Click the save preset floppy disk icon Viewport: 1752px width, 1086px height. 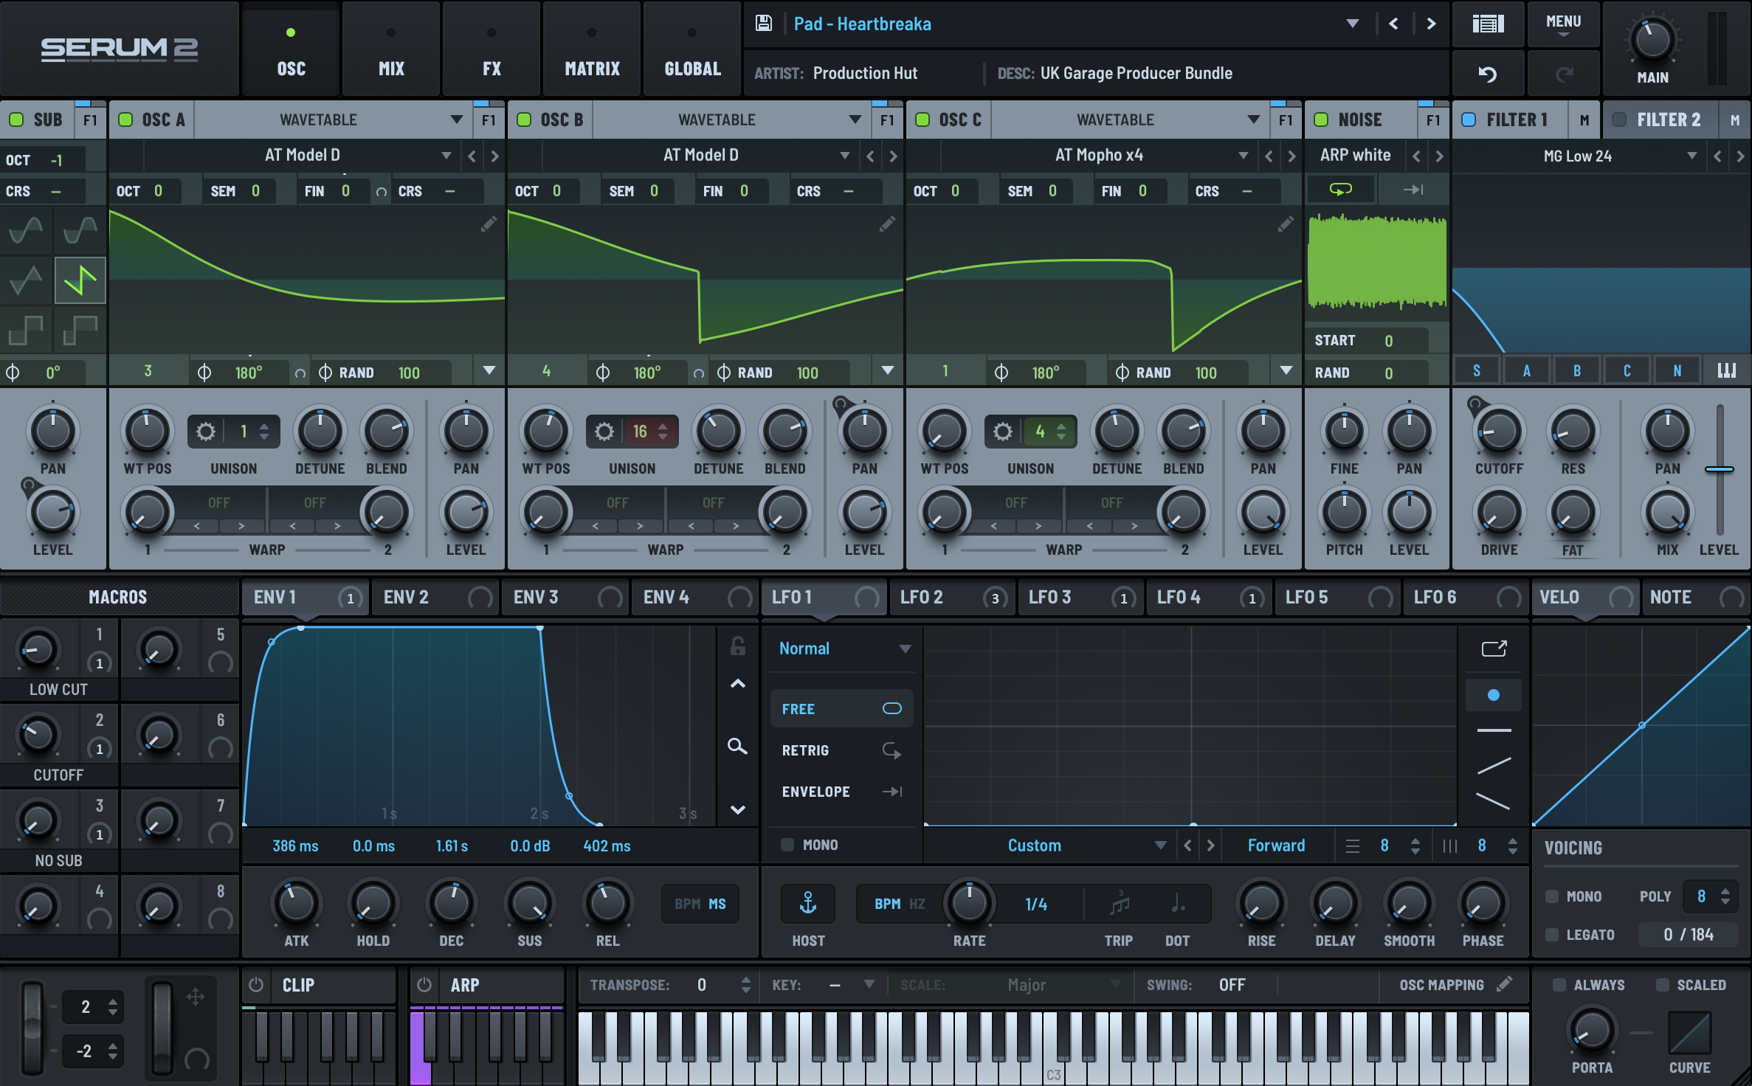[764, 24]
